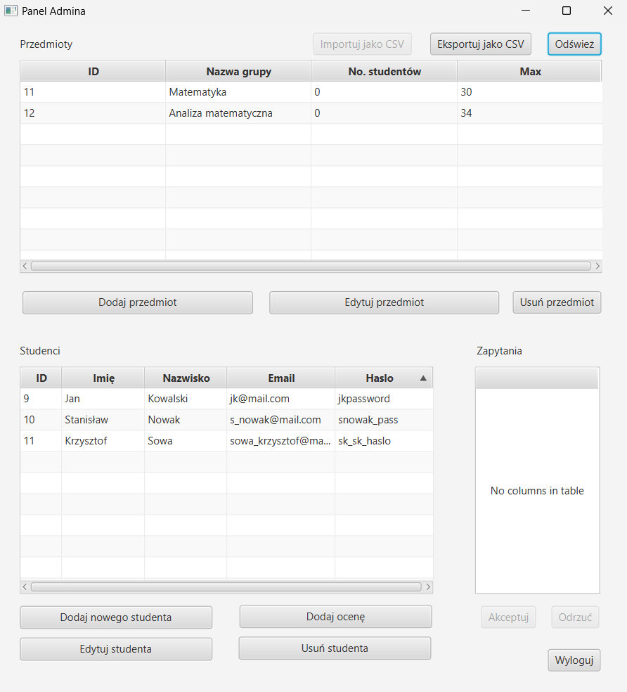Select student Krzysztof row

tap(226, 441)
